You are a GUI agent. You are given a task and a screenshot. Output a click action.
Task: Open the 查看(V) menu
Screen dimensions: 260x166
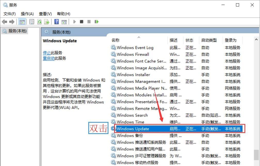[45, 14]
